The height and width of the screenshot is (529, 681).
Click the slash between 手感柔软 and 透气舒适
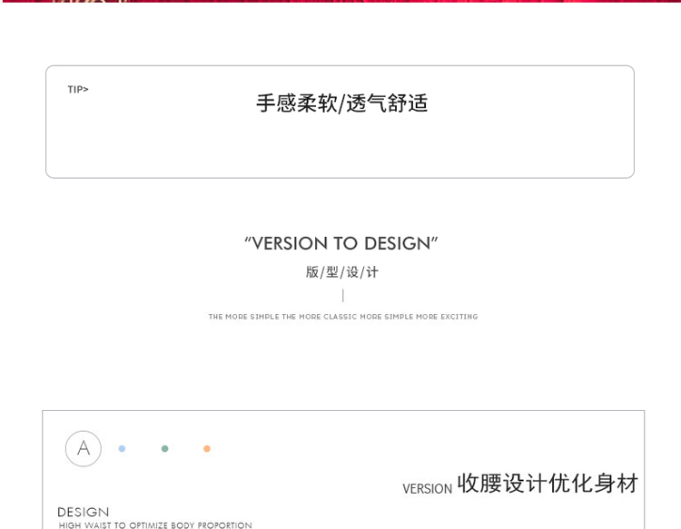pyautogui.click(x=341, y=104)
